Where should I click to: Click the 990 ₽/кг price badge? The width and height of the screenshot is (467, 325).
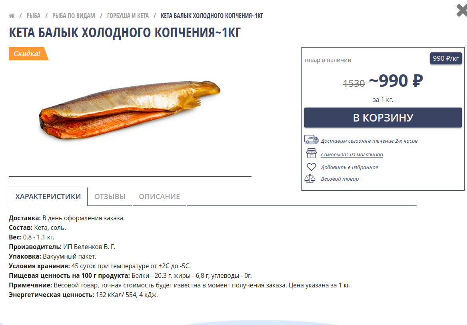[445, 58]
